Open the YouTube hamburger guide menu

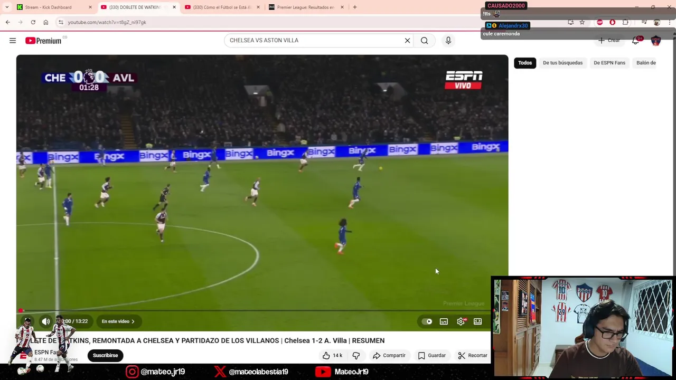click(13, 41)
